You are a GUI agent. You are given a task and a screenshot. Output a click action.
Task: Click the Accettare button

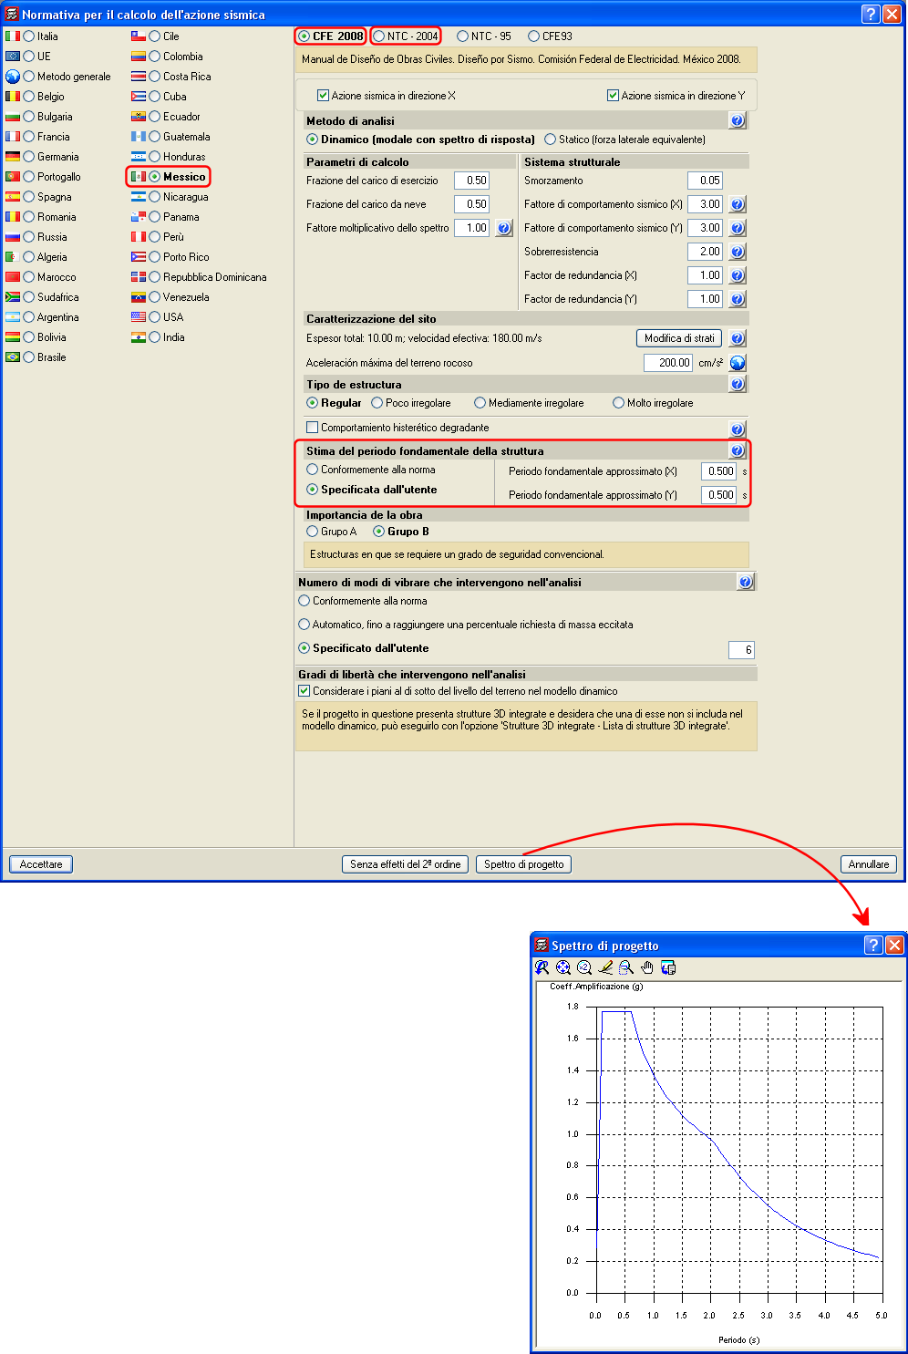pos(41,864)
